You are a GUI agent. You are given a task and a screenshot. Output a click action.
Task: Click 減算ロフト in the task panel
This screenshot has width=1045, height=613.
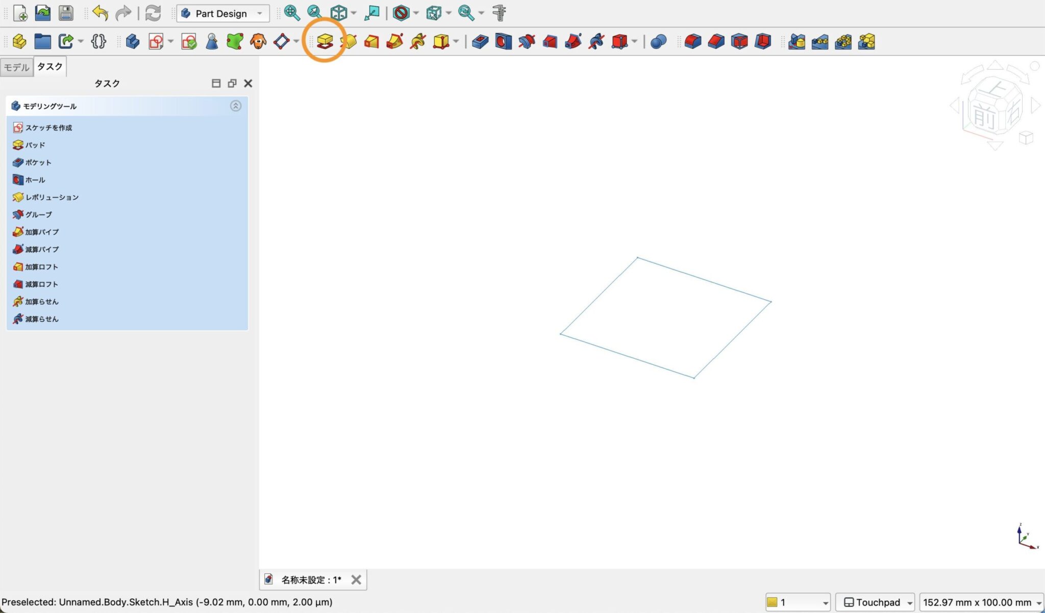(35, 284)
